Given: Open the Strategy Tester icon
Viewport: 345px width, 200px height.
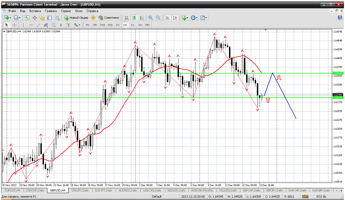Looking at the screenshot, I should 57,18.
